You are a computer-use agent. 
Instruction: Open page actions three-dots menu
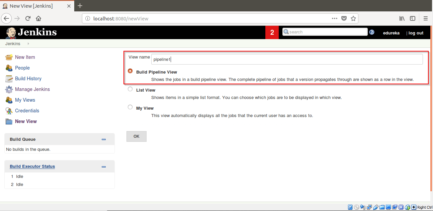(x=335, y=18)
